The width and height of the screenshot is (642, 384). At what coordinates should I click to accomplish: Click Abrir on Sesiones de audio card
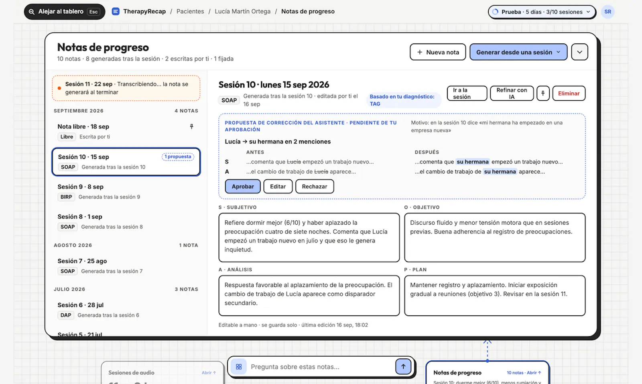point(209,373)
